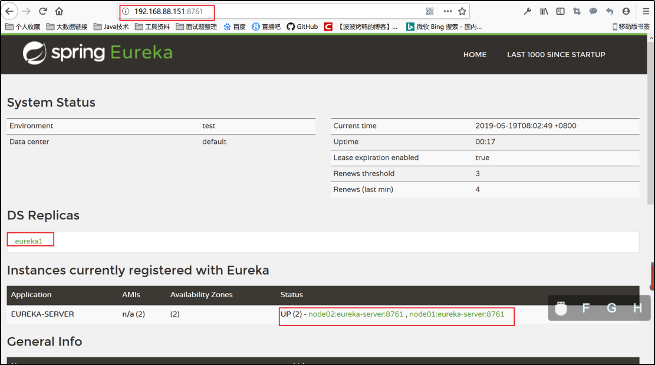Click the scrollbar up arrow
Image resolution: width=655 pixels, height=365 pixels.
(x=651, y=38)
